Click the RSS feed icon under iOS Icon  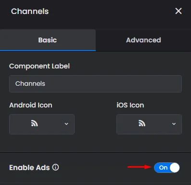coord(142,123)
